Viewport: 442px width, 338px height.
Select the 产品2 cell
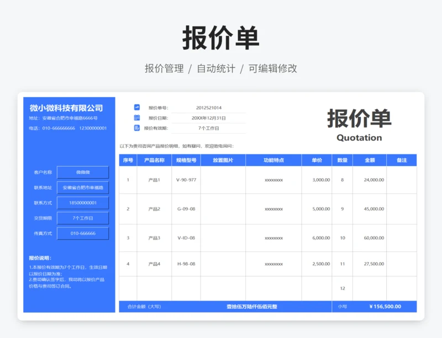154,209
